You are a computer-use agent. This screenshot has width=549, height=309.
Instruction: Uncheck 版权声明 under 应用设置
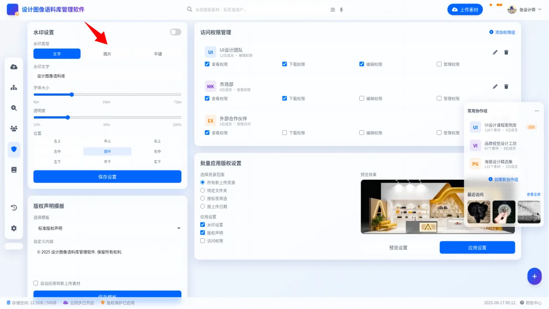(x=203, y=233)
